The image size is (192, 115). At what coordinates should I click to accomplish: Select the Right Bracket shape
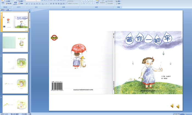(x=92, y=3)
